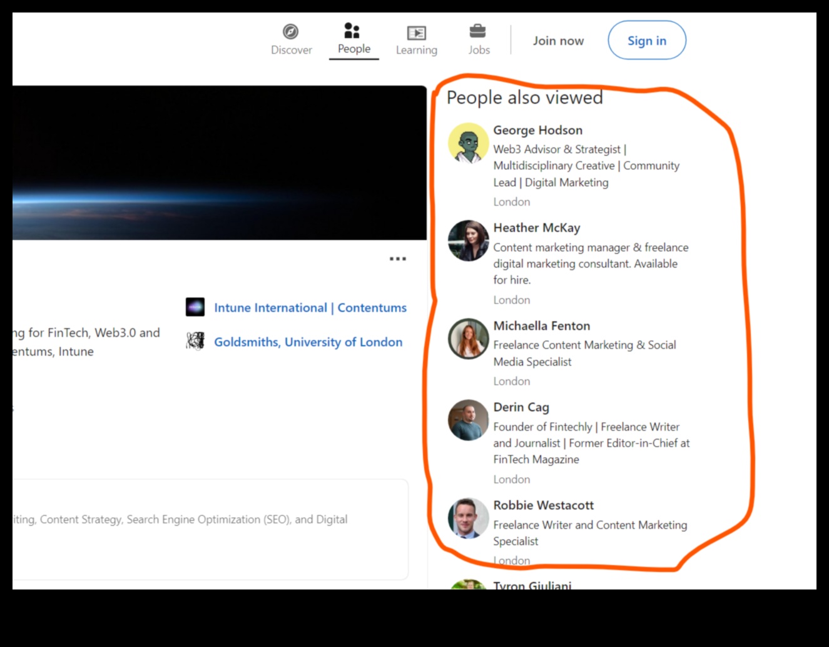The height and width of the screenshot is (647, 829).
Task: View Robbie Westacott's profile
Action: pyautogui.click(x=543, y=505)
